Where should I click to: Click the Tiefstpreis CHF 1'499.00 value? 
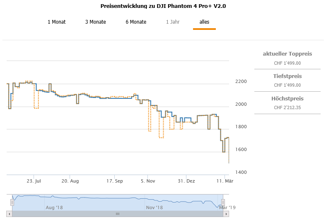[287, 85]
